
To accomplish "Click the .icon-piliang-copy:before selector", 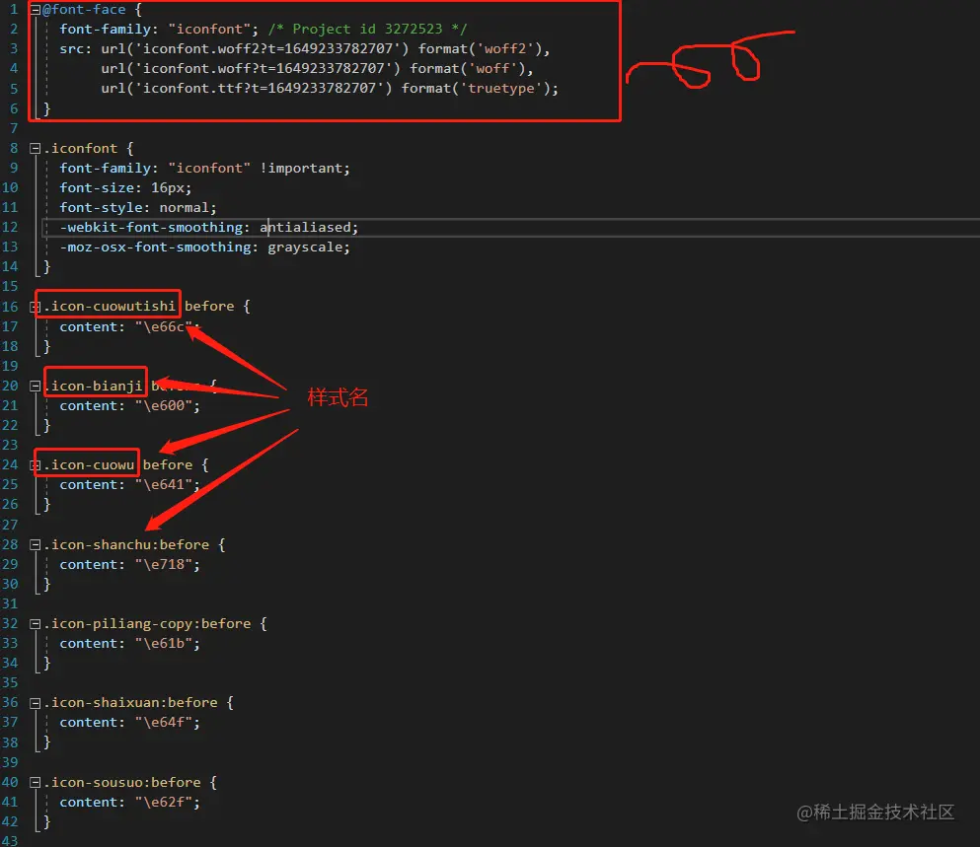I will 147,624.
